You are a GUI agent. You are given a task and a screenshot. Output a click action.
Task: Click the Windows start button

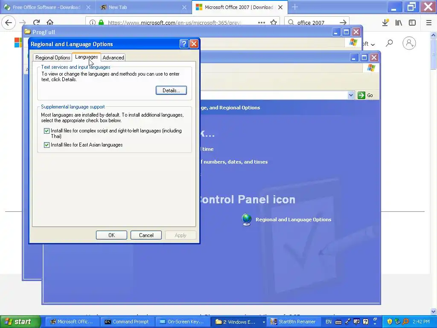(20, 322)
